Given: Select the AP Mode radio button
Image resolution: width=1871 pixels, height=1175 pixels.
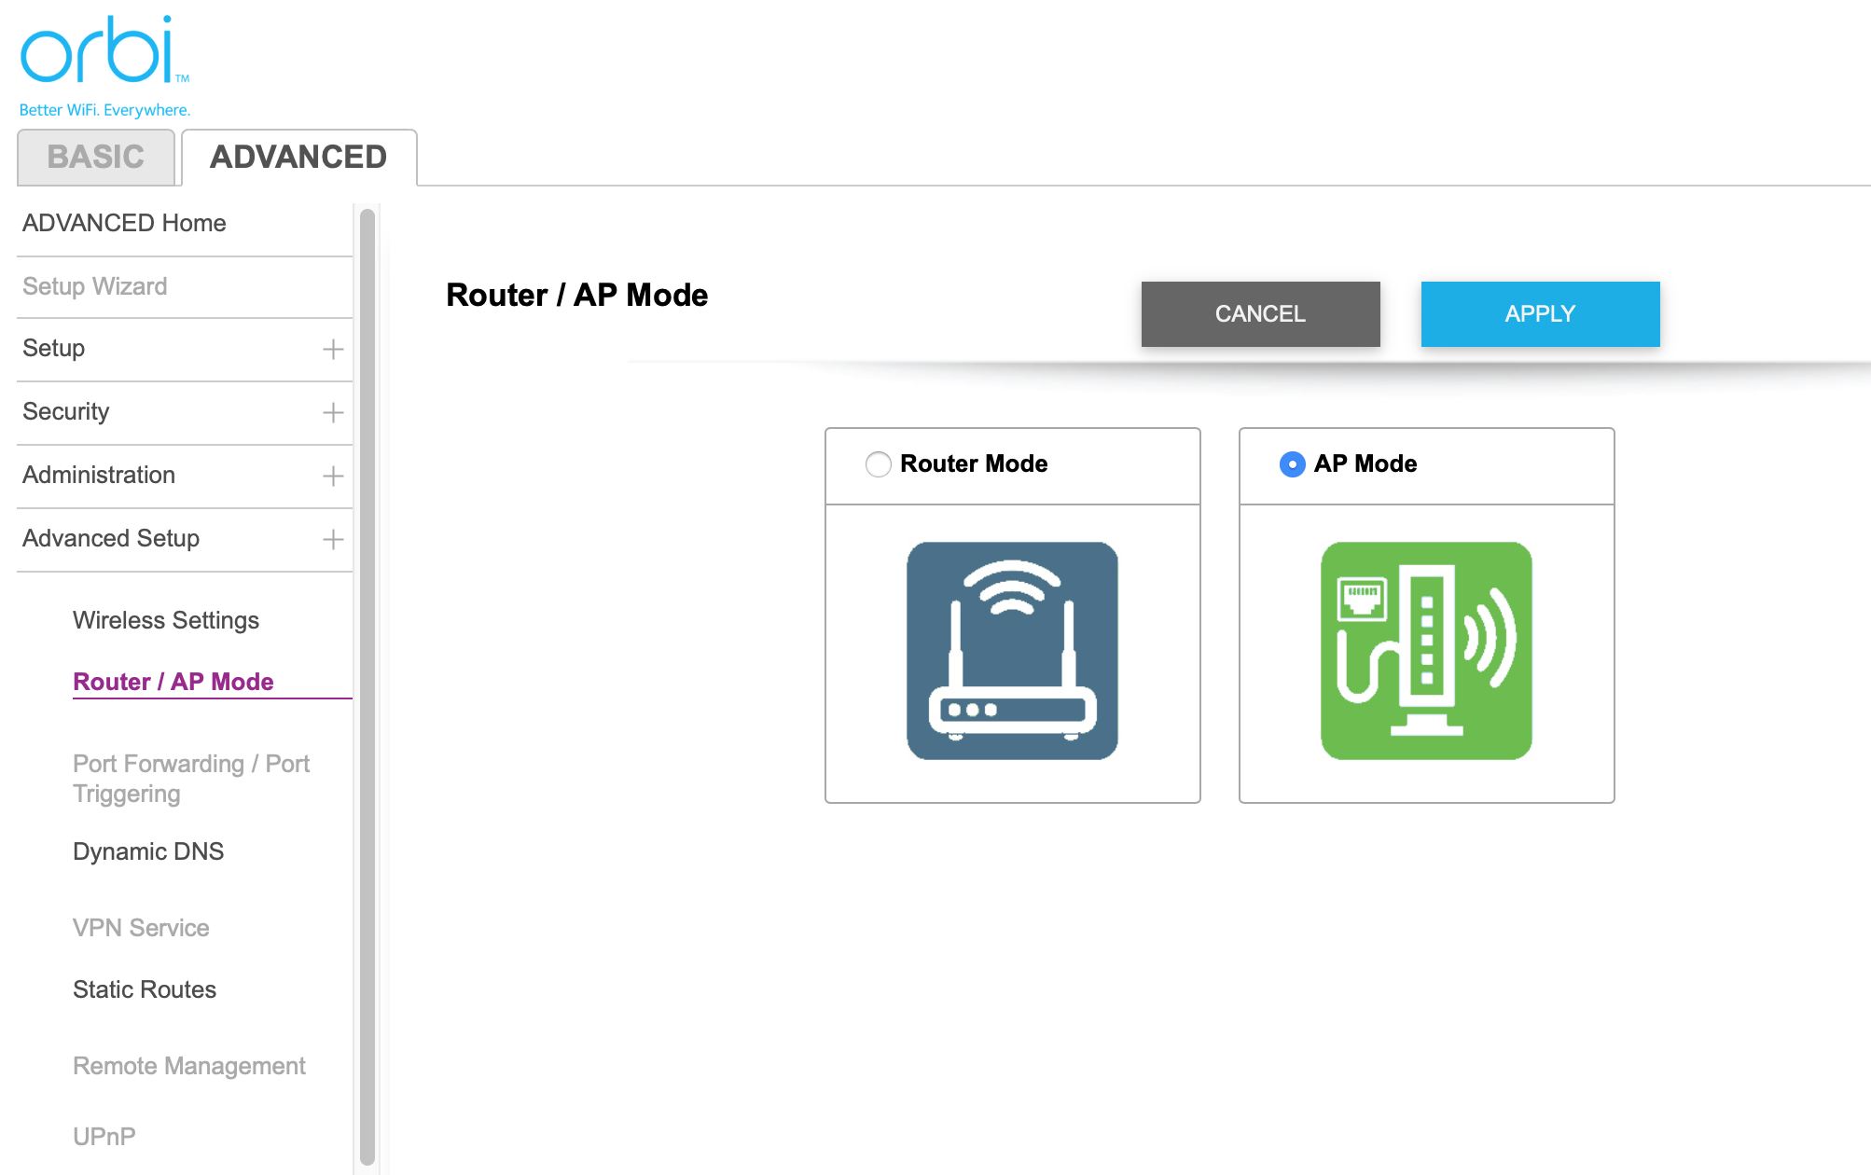Looking at the screenshot, I should point(1292,464).
